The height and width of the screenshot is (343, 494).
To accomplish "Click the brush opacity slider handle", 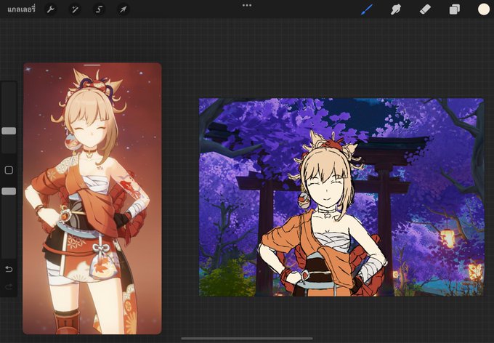I will pos(9,191).
